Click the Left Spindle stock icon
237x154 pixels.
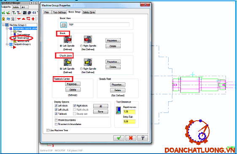(x=67, y=40)
